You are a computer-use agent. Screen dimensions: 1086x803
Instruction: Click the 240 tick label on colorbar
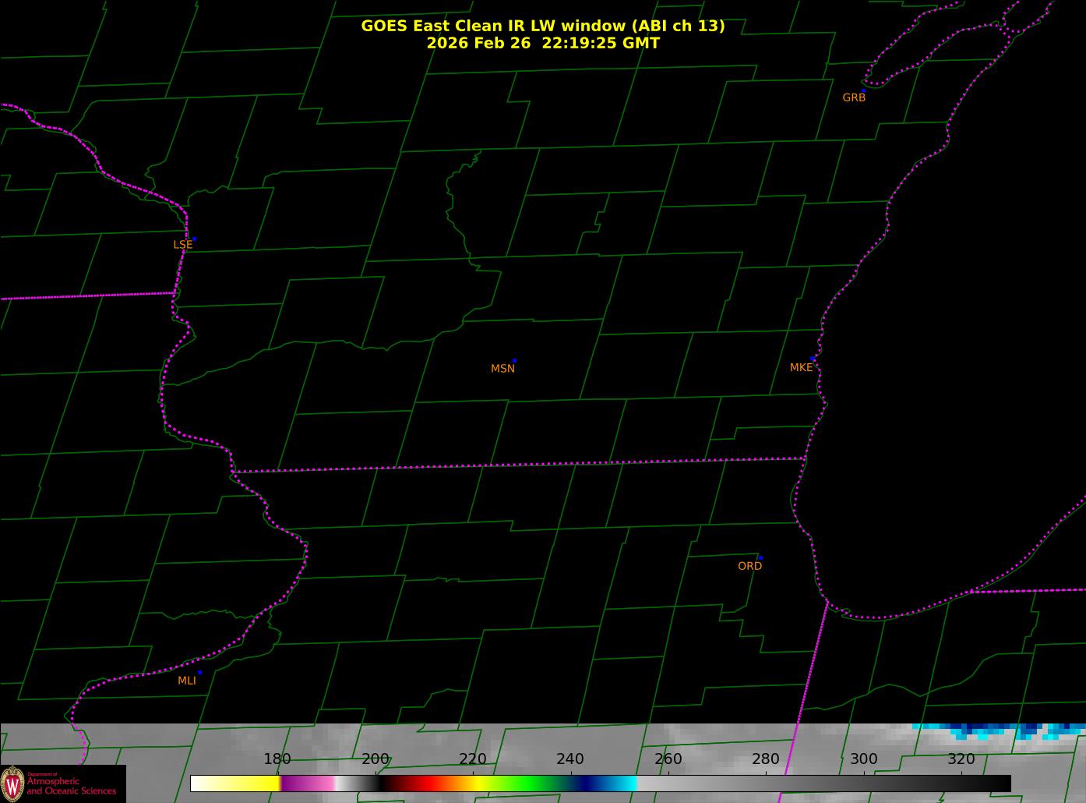point(570,759)
